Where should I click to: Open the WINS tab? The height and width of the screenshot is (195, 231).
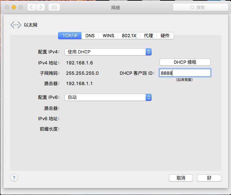click(108, 35)
